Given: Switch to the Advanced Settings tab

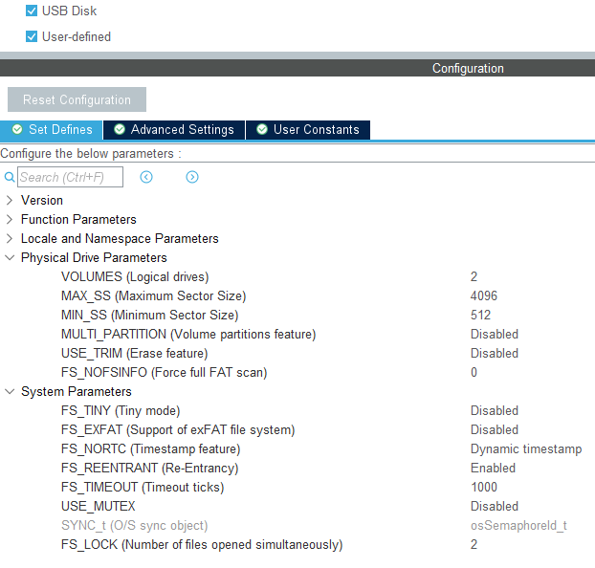Looking at the screenshot, I should coord(182,130).
